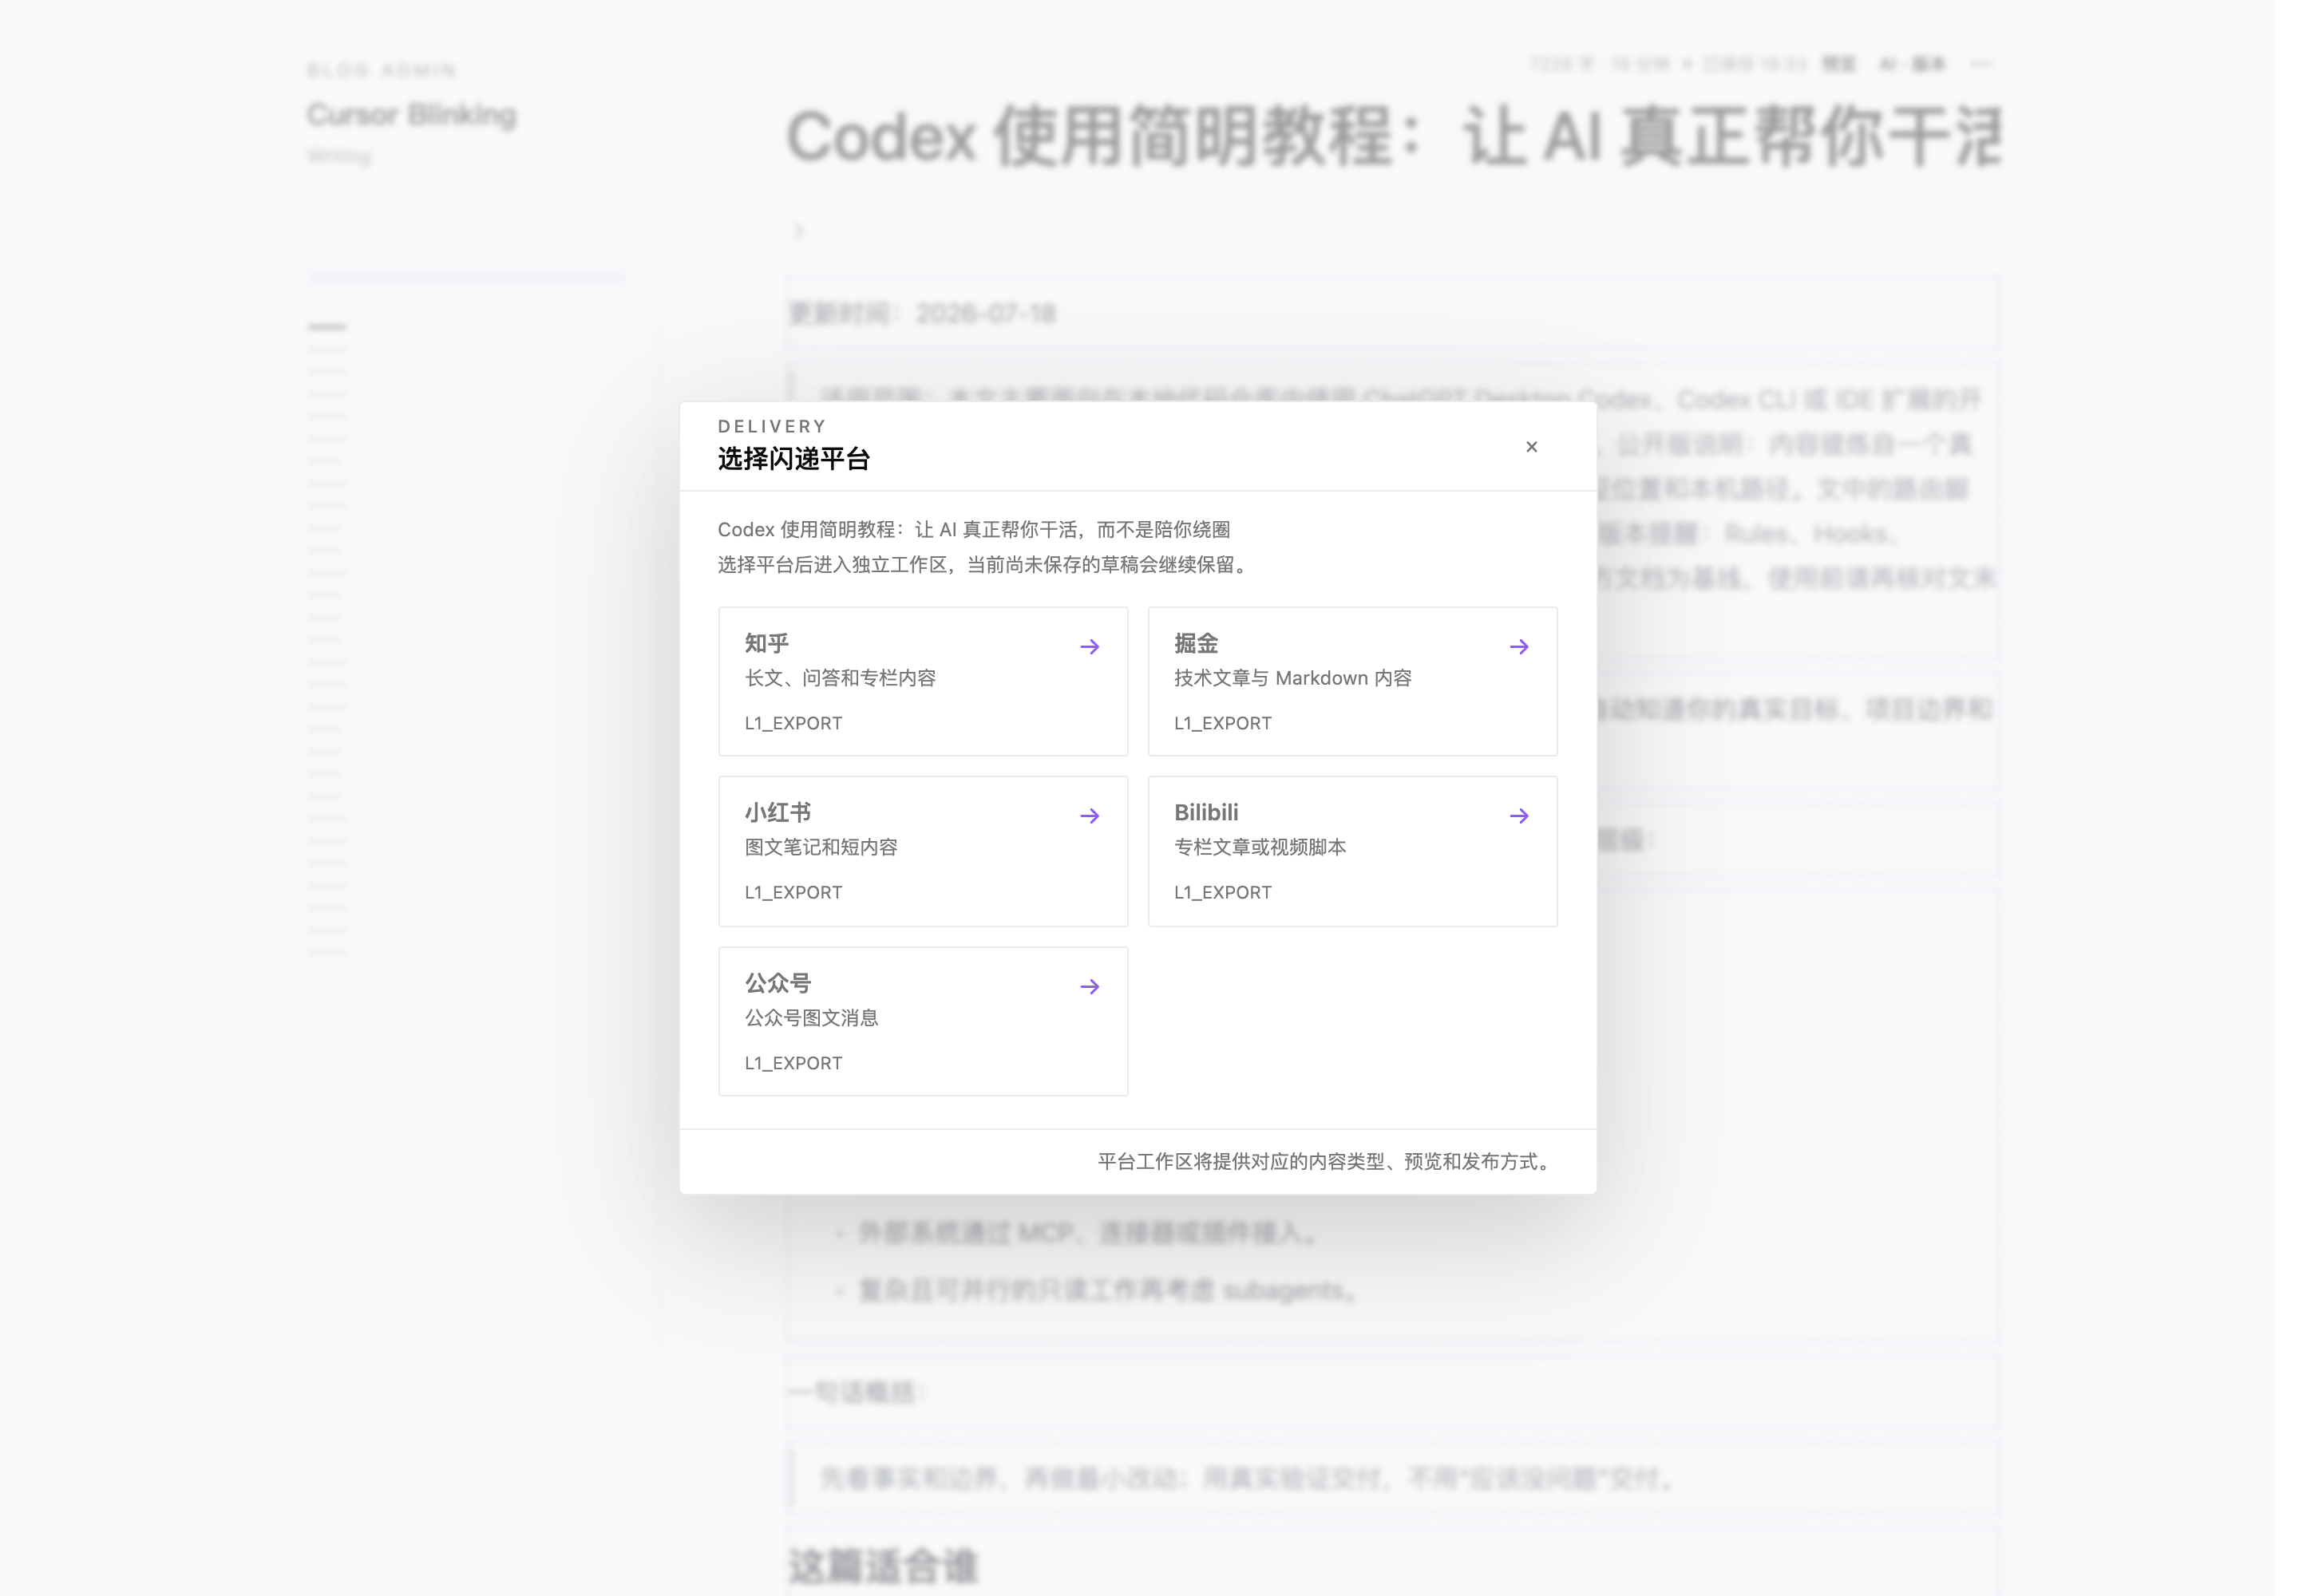Click L1_EXPORT label on 公众号 card
Screen dimensions: 2299x1596
793,1063
